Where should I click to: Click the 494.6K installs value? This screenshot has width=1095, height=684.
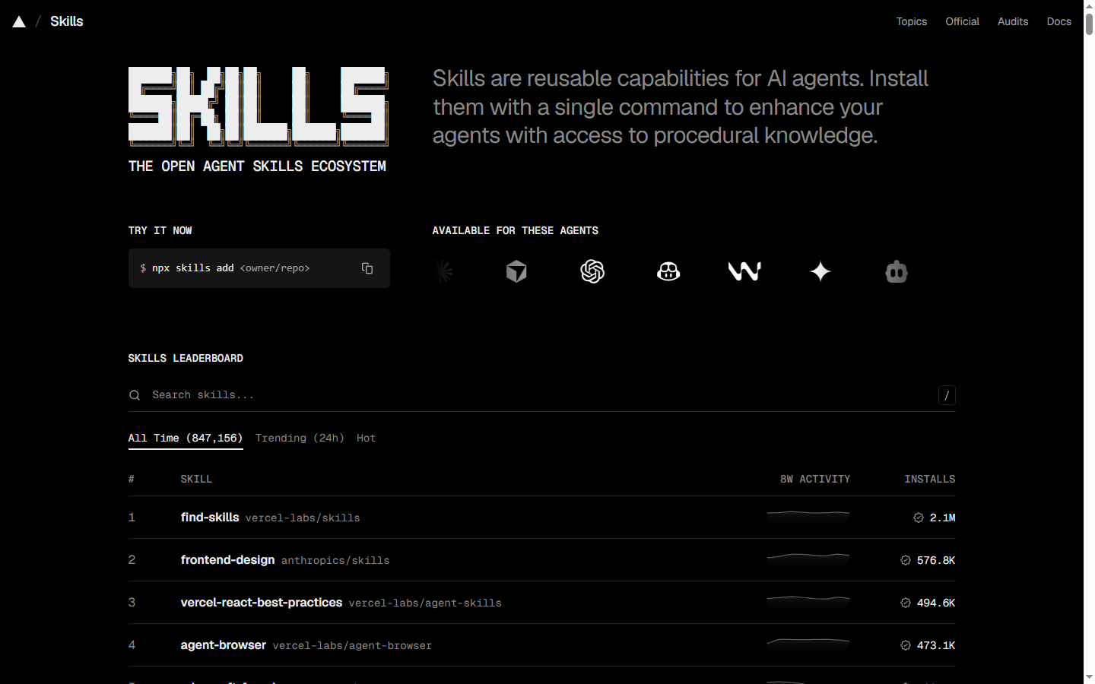[936, 603]
